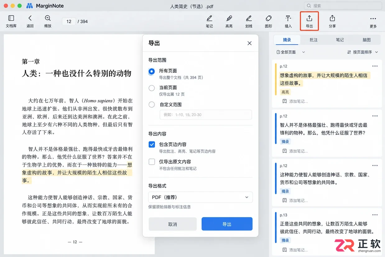Open options for 智人并不是体格最强壮 excerpt card
Screen dimensions: 385x257
[375, 116]
